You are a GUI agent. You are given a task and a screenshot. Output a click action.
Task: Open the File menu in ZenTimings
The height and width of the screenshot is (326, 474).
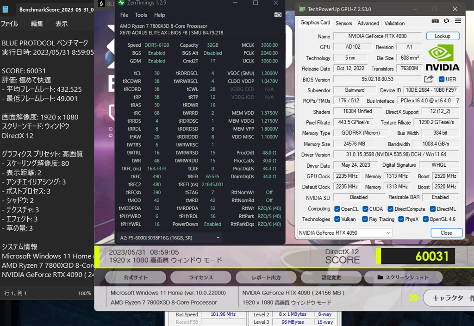[x=124, y=15]
